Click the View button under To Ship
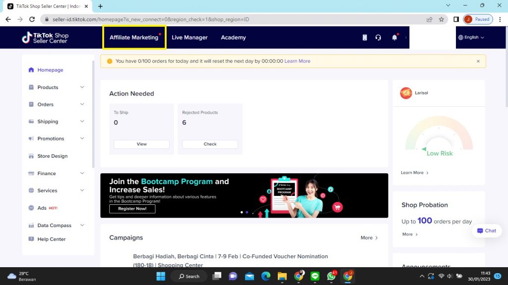The height and width of the screenshot is (285, 508). tap(141, 144)
